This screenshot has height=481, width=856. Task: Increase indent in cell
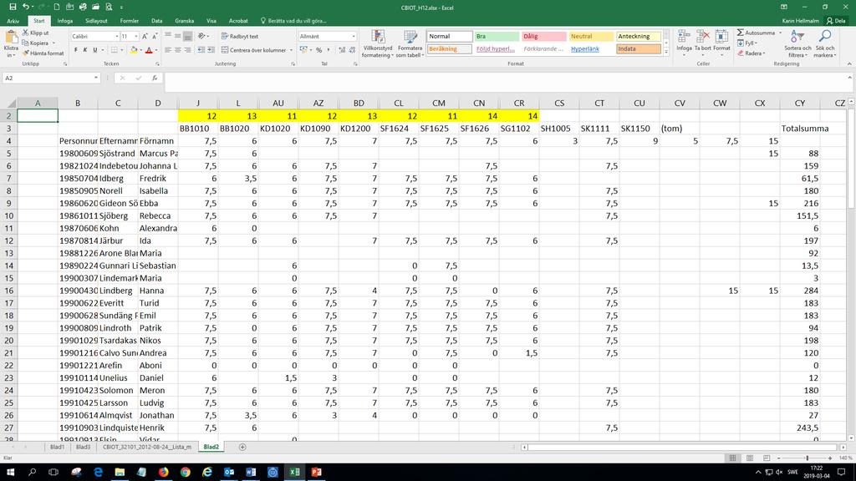click(x=211, y=50)
